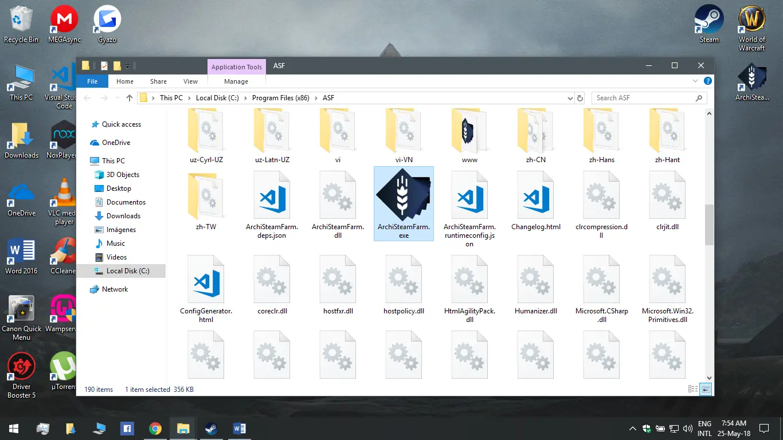
Task: Select the Gyazo desktop shortcut
Action: (x=107, y=24)
